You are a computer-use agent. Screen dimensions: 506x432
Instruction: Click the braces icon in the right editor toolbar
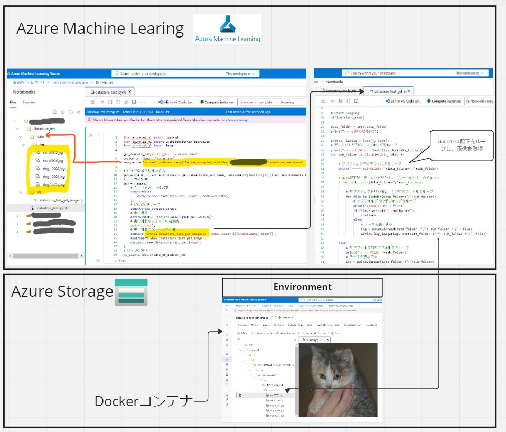click(x=348, y=101)
